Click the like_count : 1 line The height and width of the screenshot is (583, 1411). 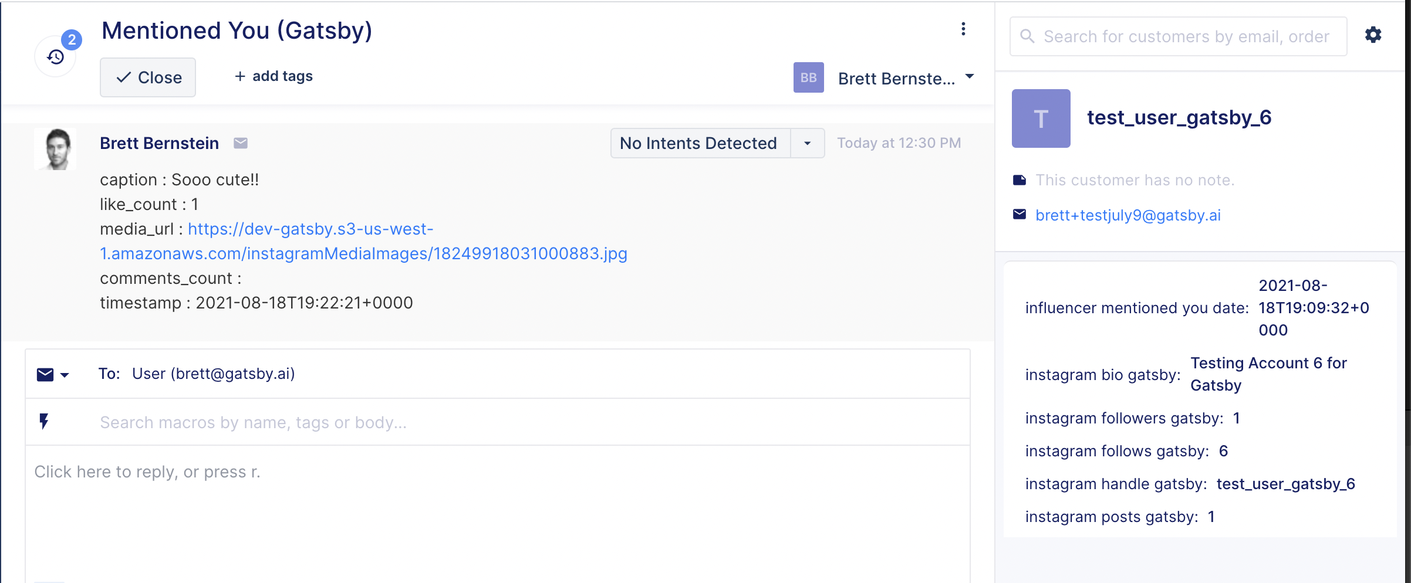coord(149,204)
